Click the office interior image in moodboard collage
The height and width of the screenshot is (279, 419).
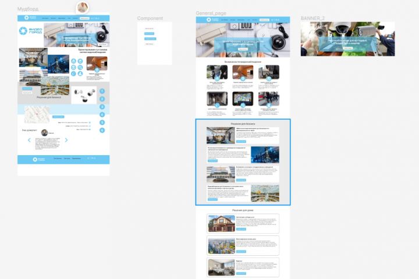pos(33,58)
